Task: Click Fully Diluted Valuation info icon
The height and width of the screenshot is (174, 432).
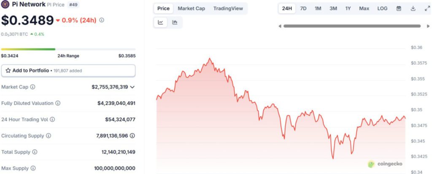Action: (58, 103)
